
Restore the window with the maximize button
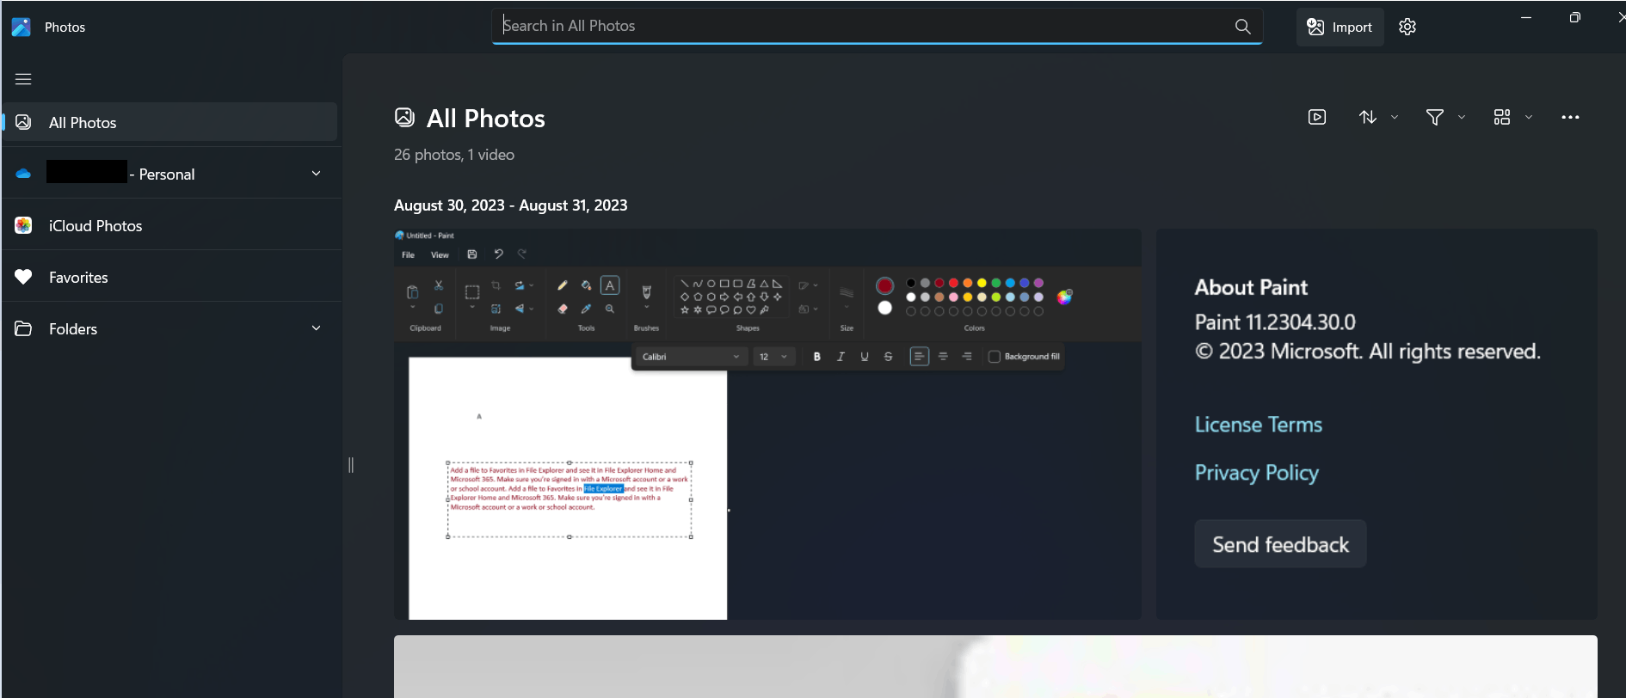tap(1574, 17)
